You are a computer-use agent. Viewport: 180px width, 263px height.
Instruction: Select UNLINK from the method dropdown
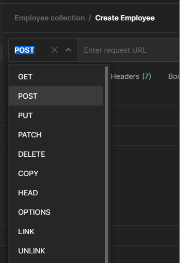click(x=56, y=251)
